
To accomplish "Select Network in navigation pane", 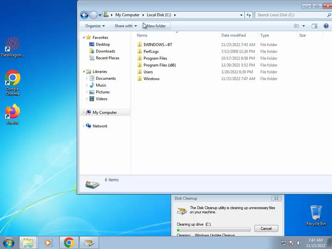I will point(100,126).
